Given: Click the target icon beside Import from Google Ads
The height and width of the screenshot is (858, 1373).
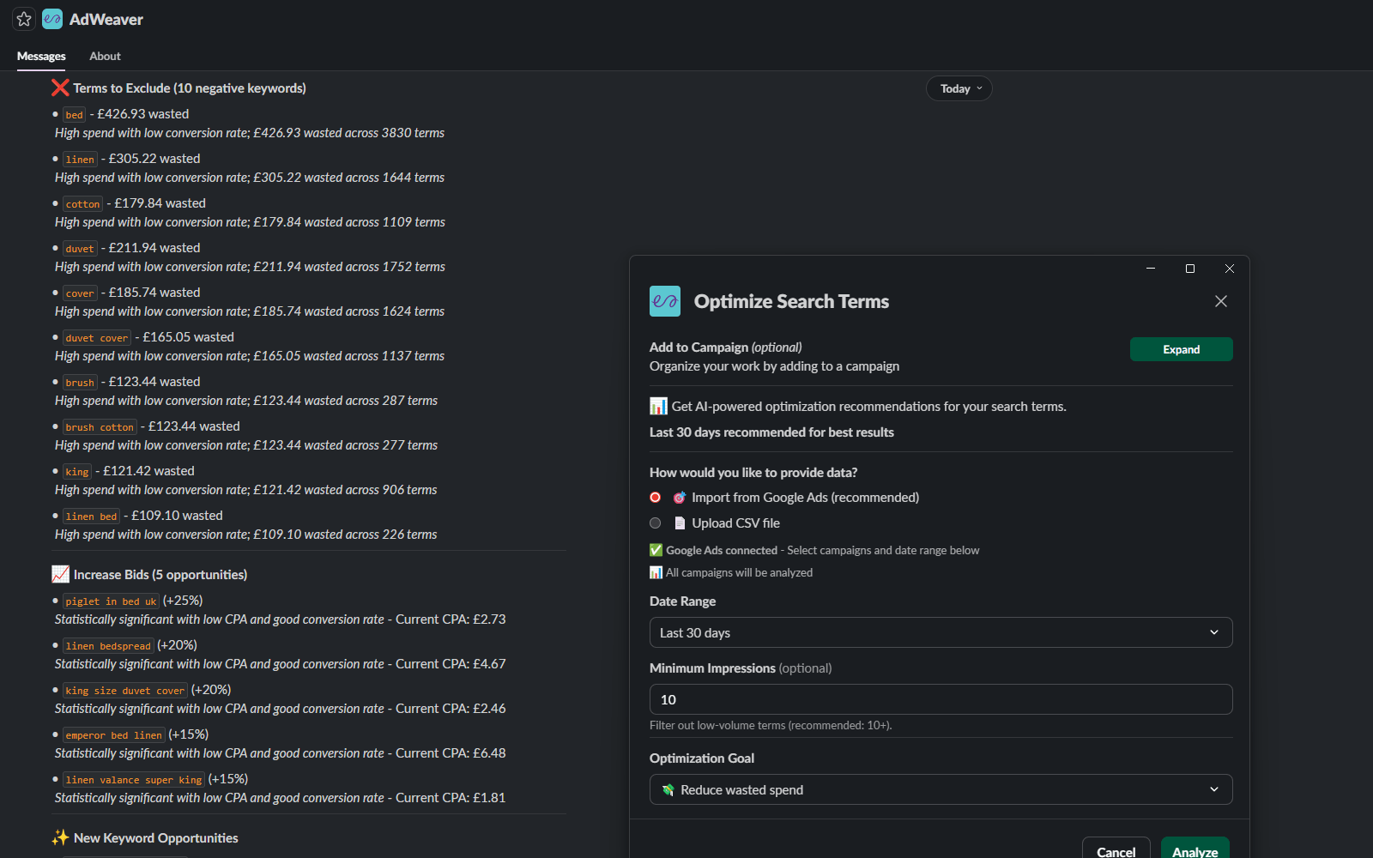Looking at the screenshot, I should 679,497.
